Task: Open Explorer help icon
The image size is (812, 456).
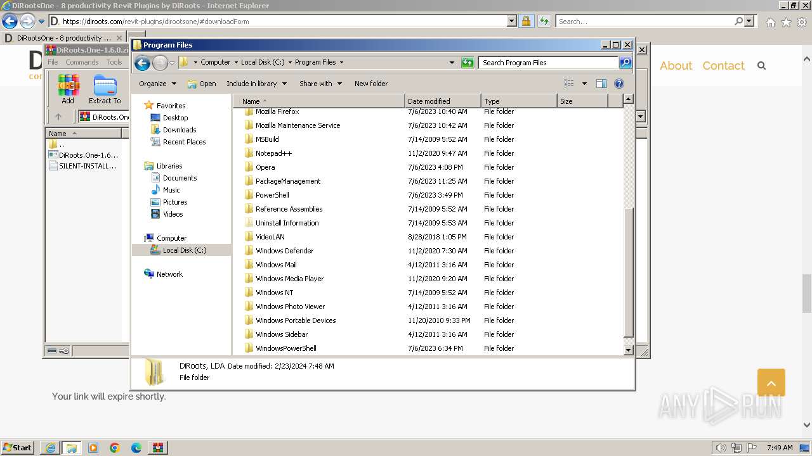Action: [619, 84]
